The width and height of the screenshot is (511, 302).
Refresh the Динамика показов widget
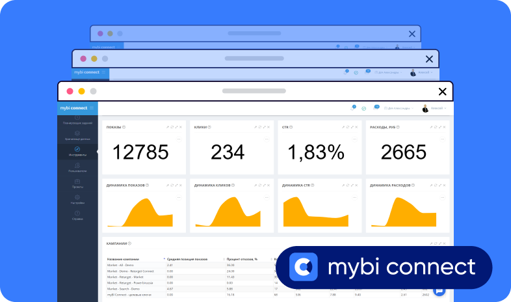172,185
